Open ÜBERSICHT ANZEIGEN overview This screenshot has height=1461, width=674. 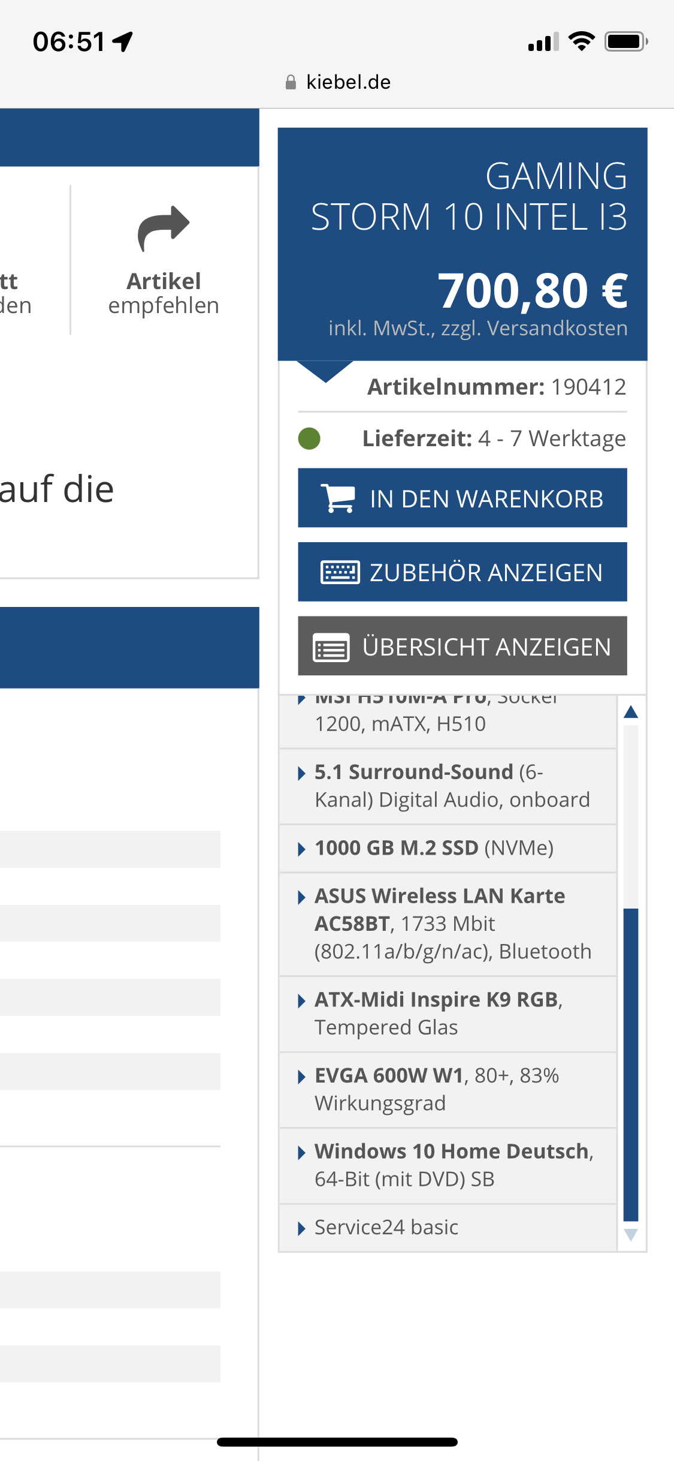pos(463,646)
